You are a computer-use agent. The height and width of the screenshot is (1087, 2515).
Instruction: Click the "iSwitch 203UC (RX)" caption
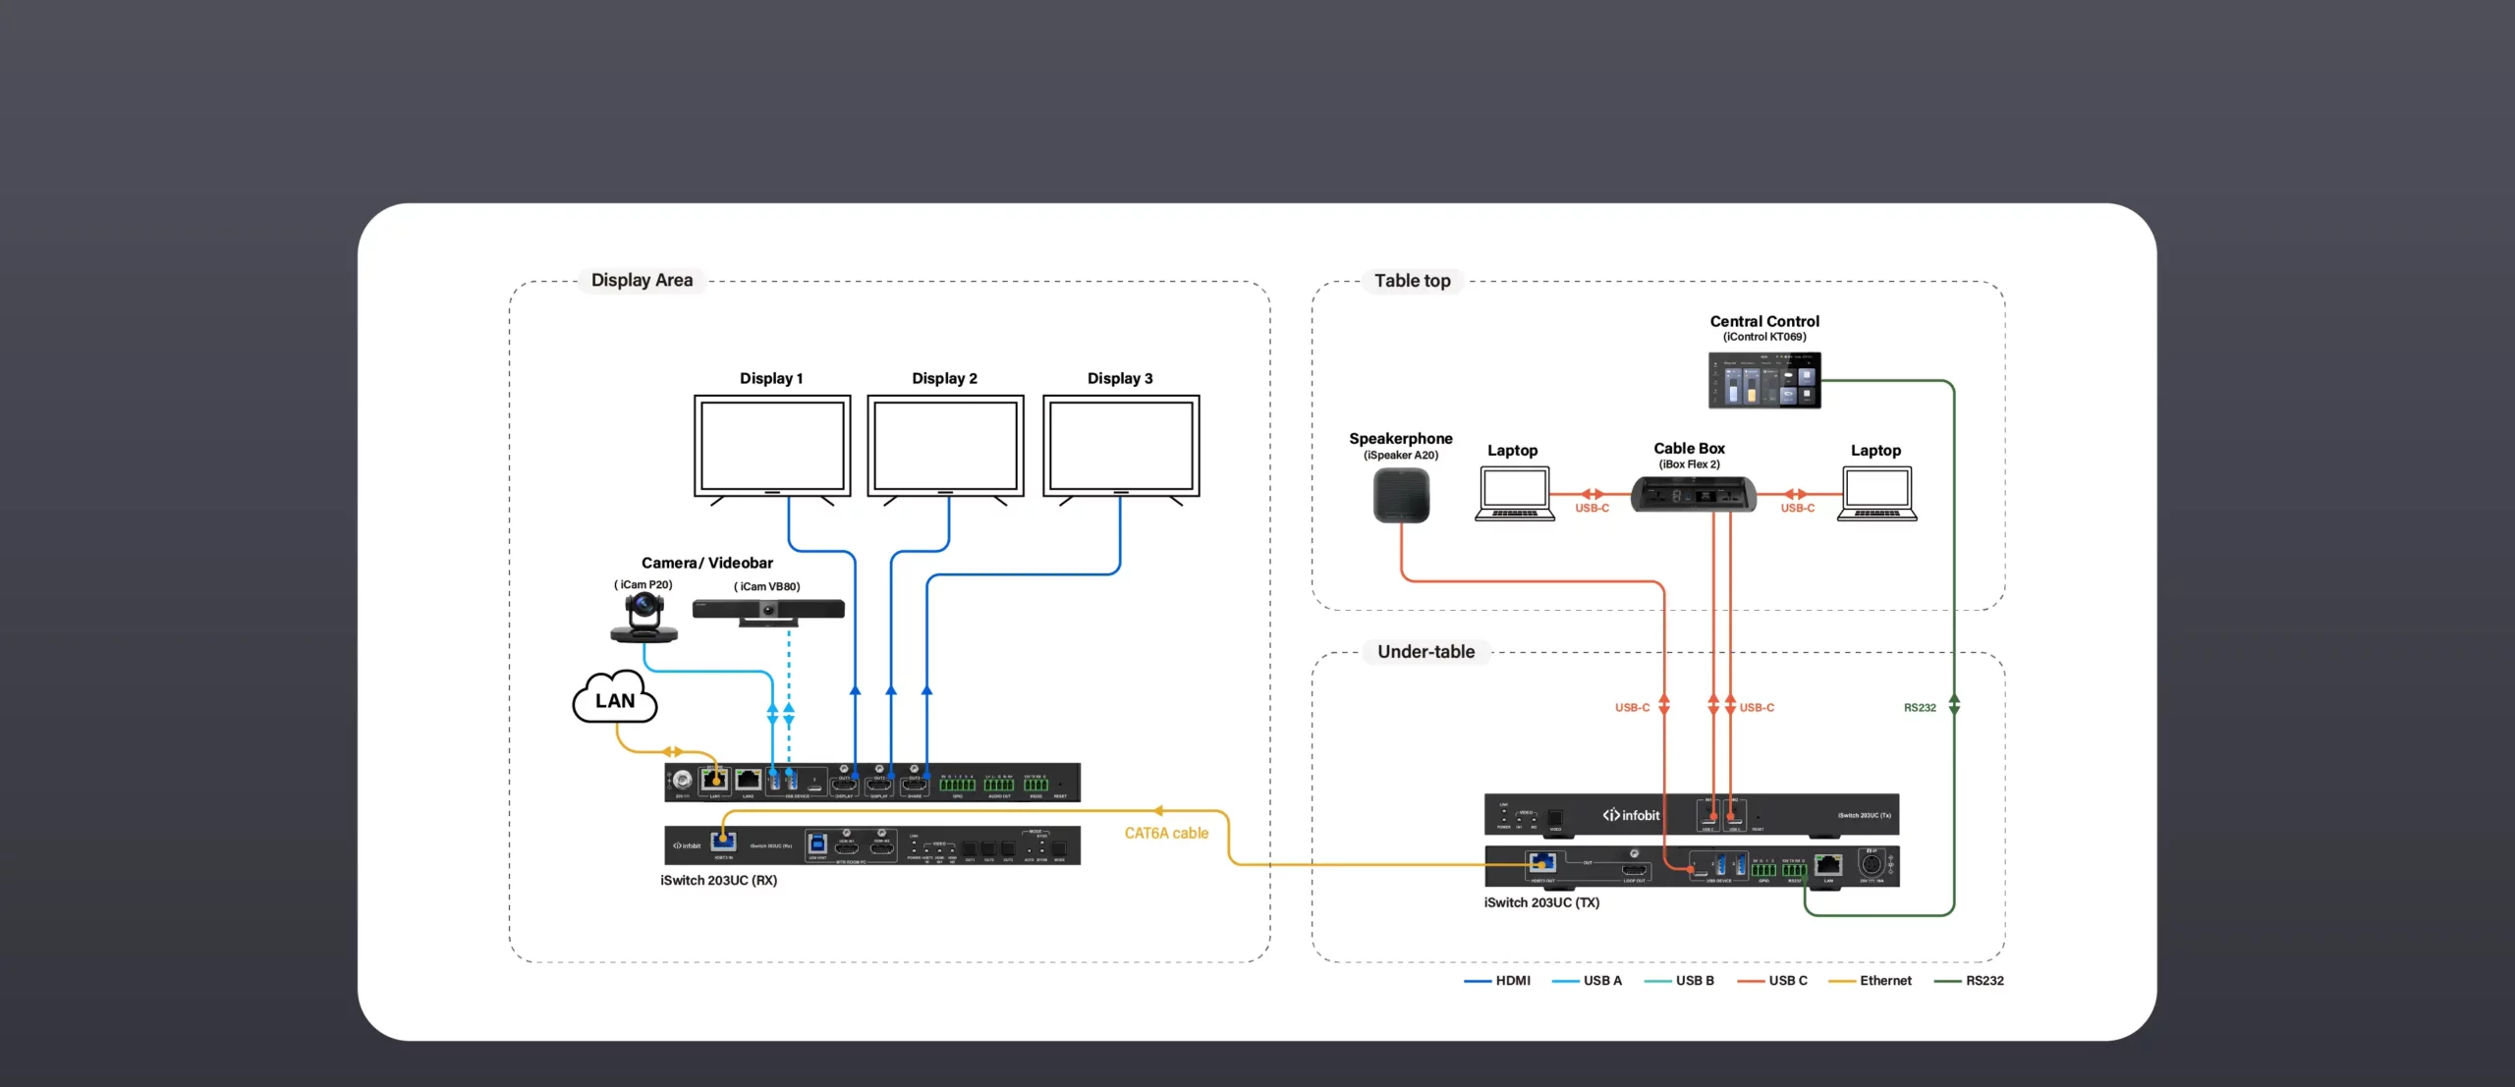(718, 880)
